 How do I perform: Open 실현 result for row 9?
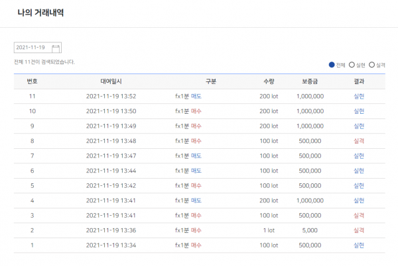[x=359, y=126]
